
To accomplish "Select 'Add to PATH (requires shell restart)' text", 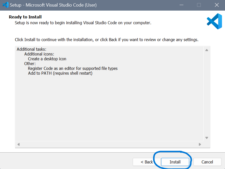I will [60, 73].
